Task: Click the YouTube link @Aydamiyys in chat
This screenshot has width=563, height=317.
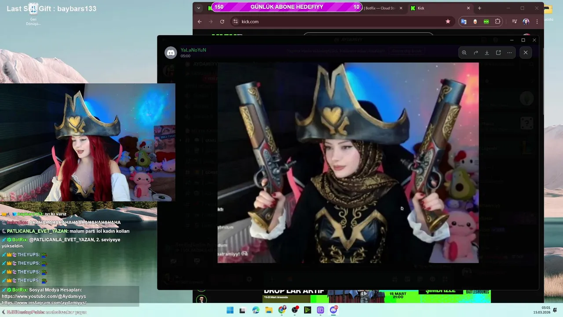Action: 44,296
